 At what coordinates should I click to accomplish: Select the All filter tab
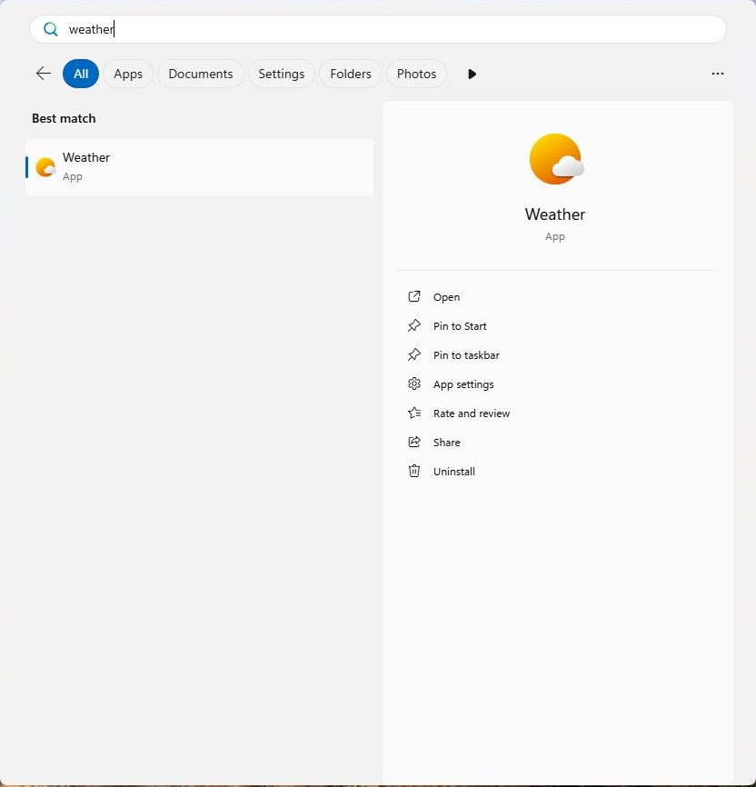81,74
